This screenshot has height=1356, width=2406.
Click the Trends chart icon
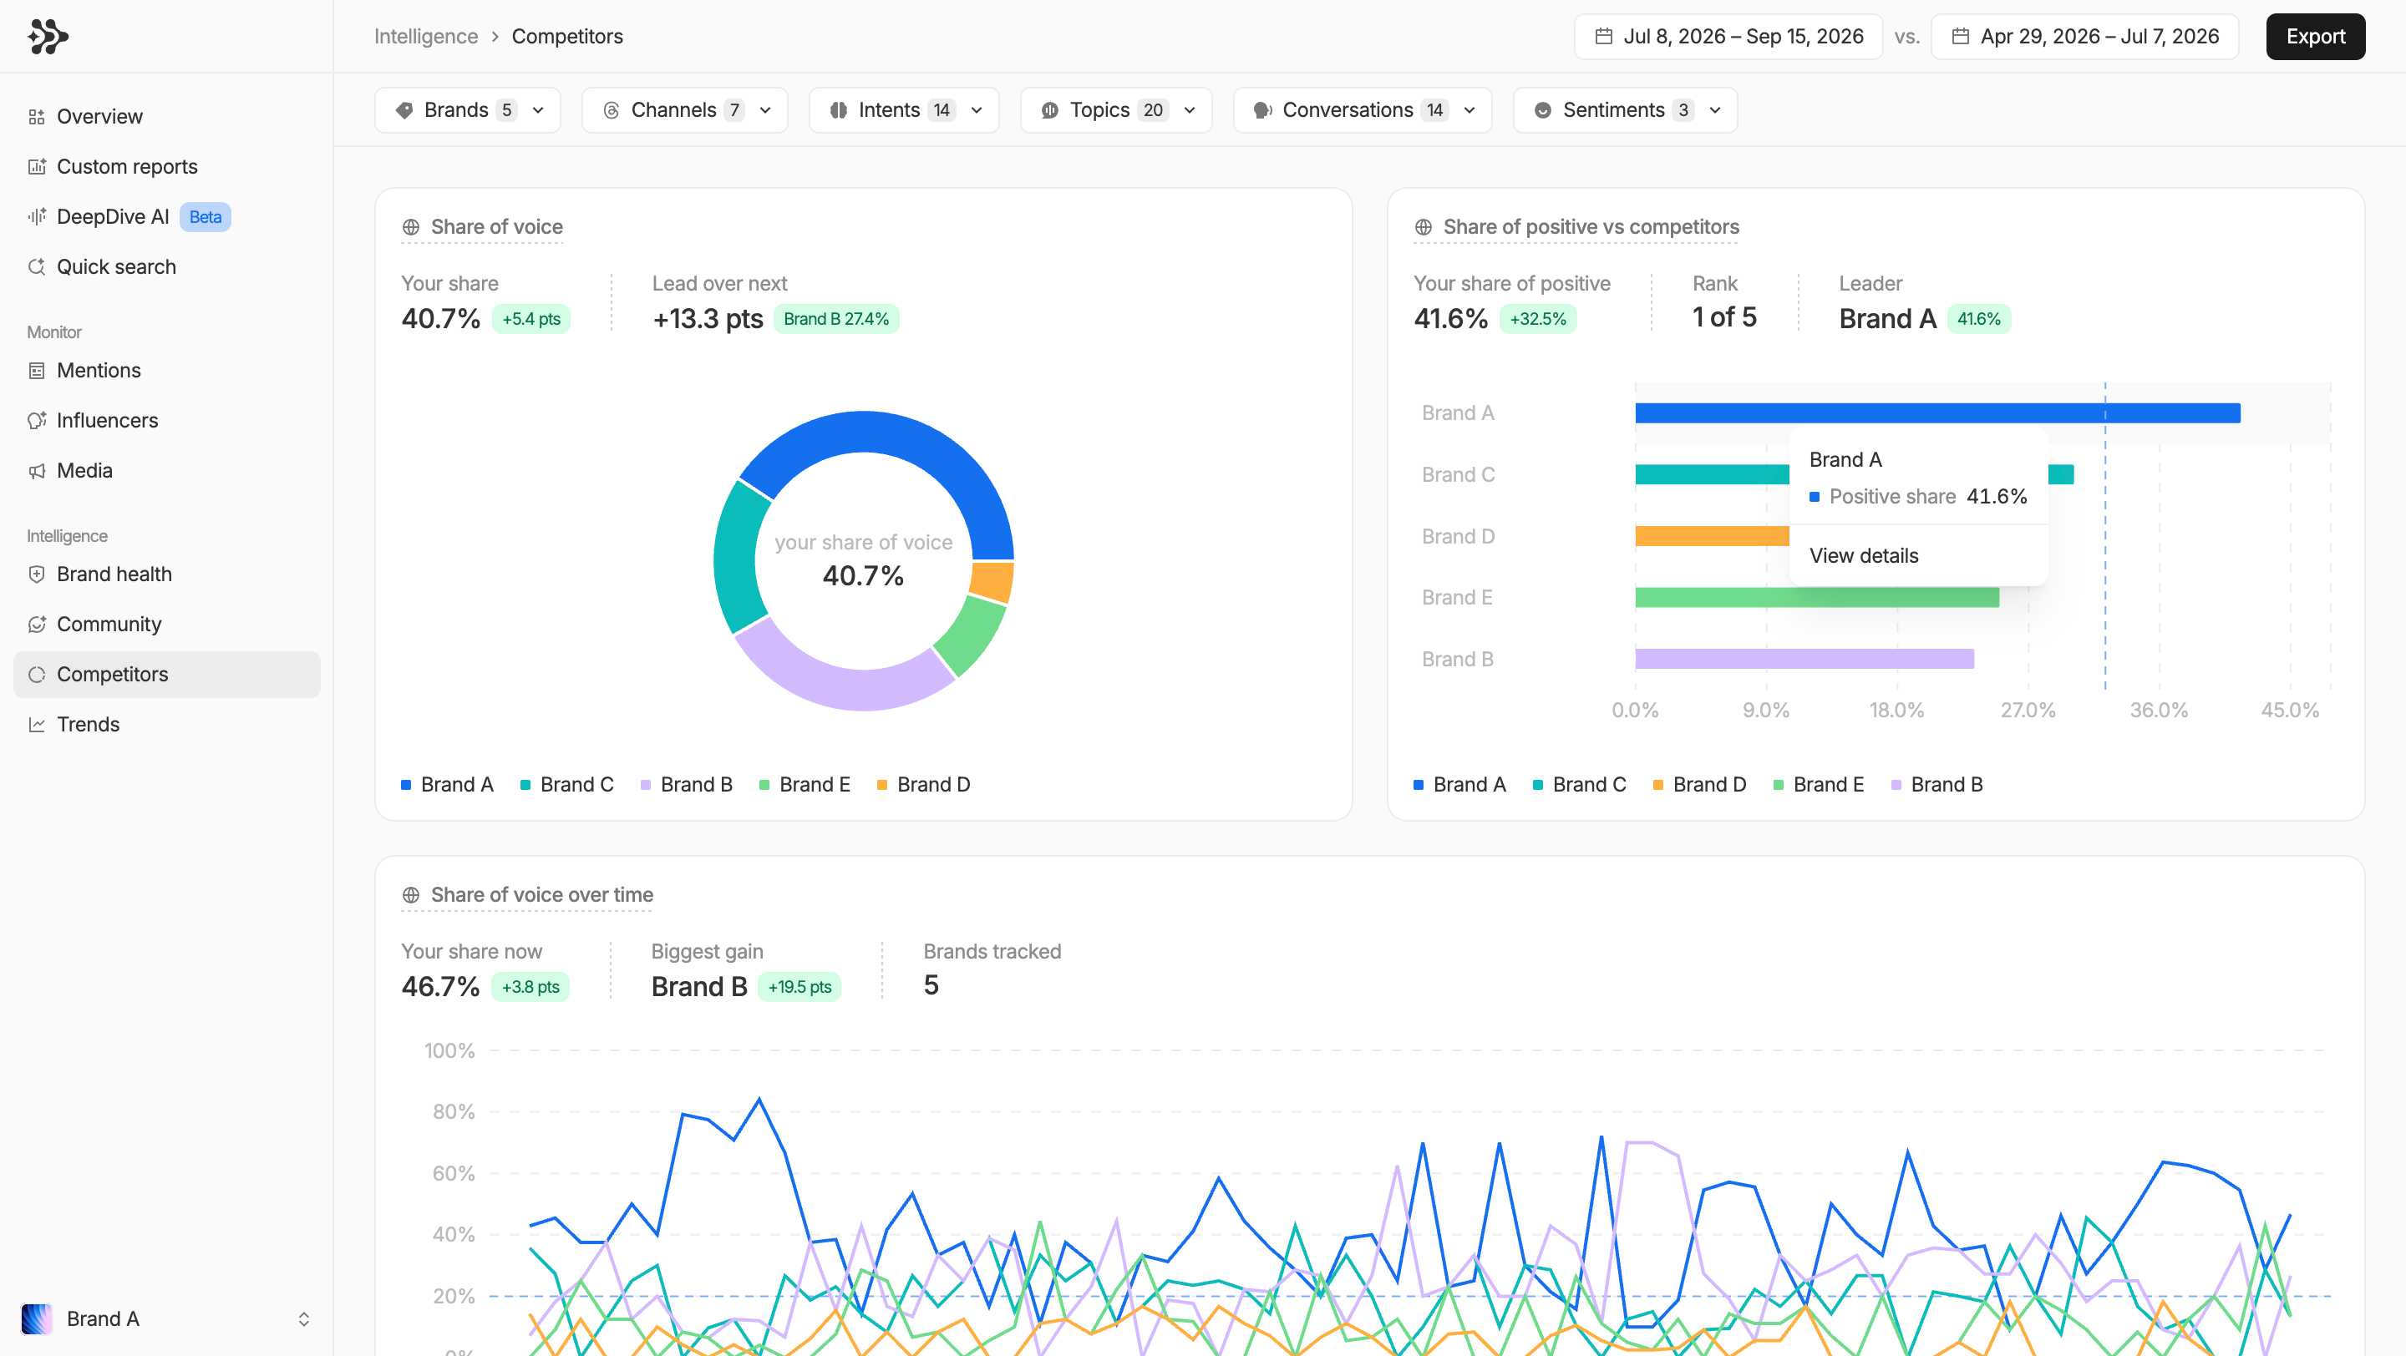(x=37, y=724)
